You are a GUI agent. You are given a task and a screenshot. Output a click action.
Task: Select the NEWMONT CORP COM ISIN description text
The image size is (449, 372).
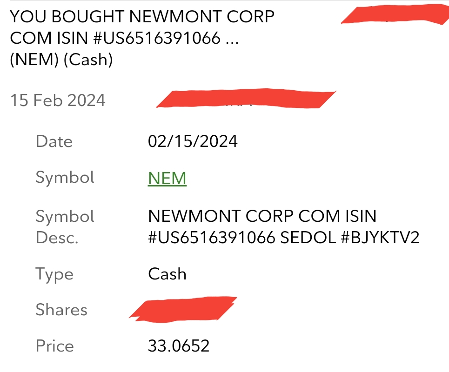pos(262,216)
